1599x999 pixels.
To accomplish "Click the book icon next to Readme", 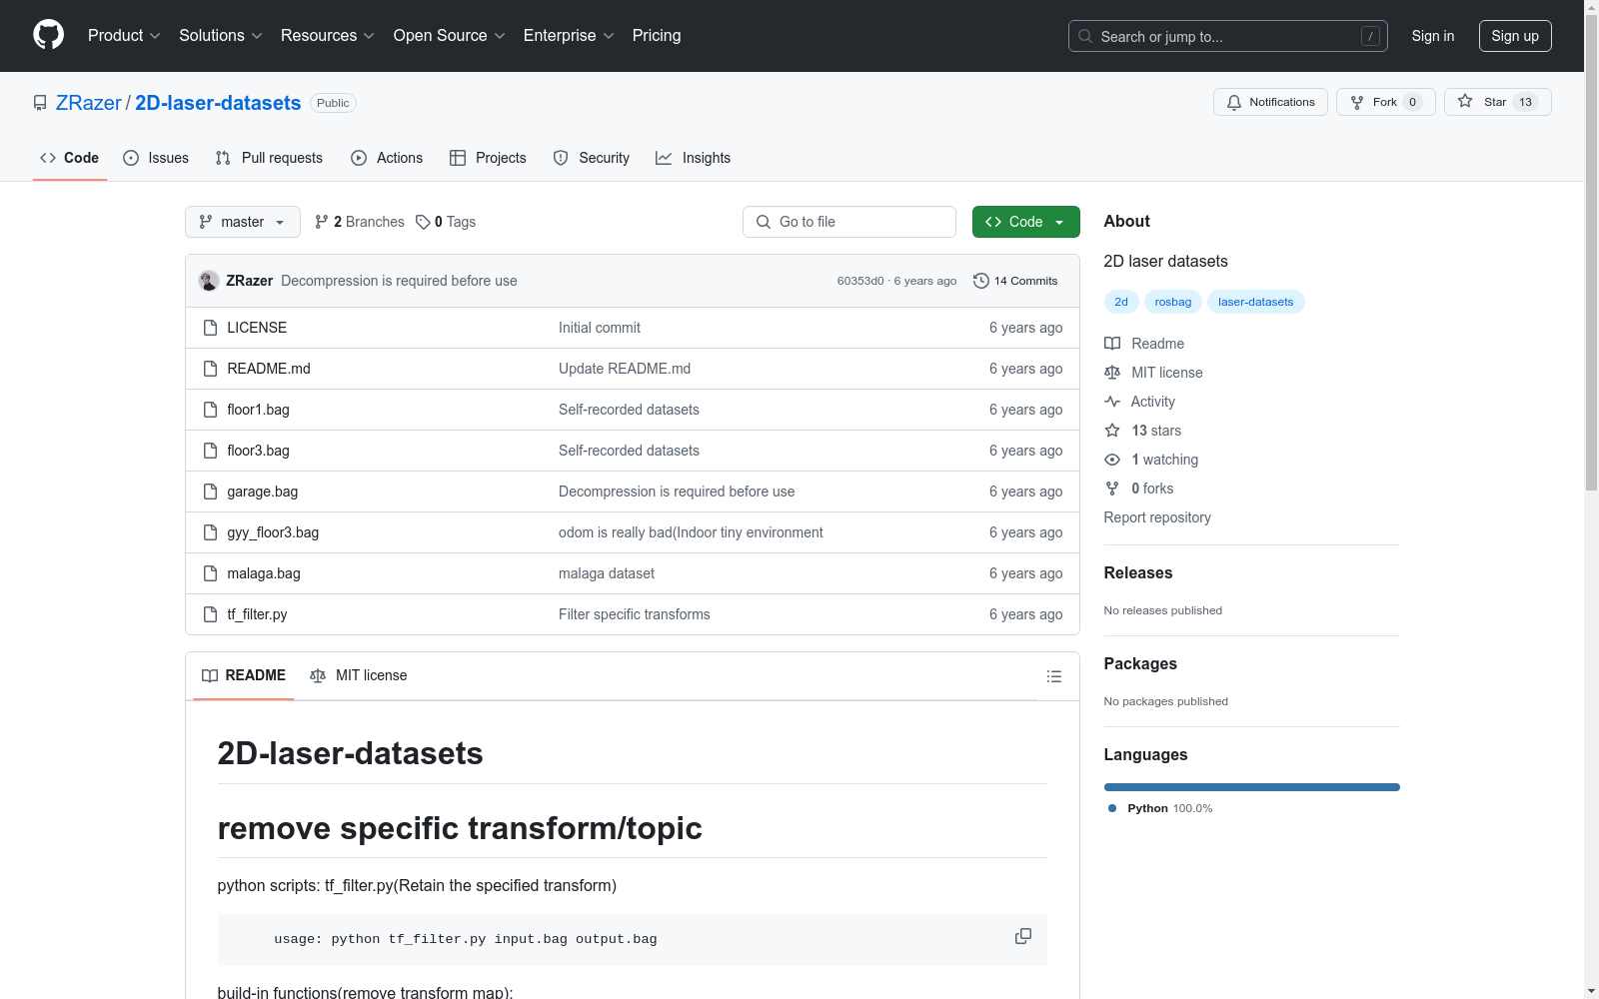I will coord(1112,344).
